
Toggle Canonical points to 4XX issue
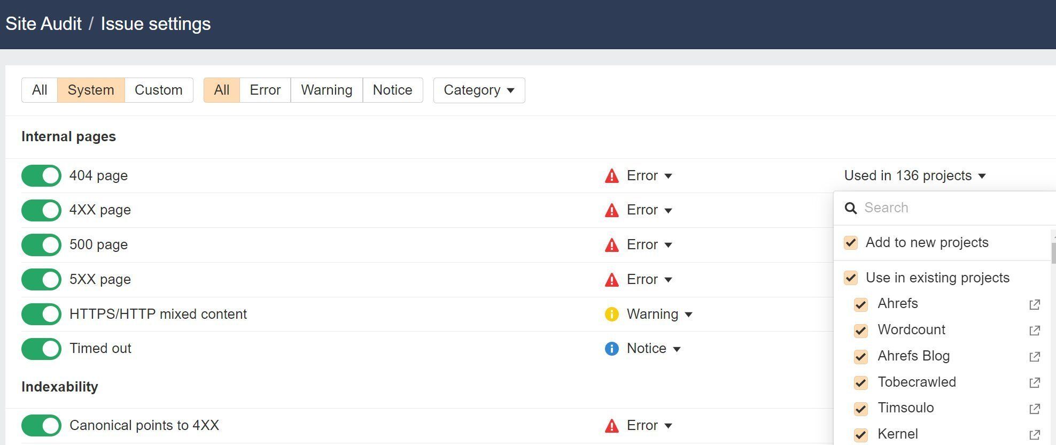pyautogui.click(x=41, y=426)
